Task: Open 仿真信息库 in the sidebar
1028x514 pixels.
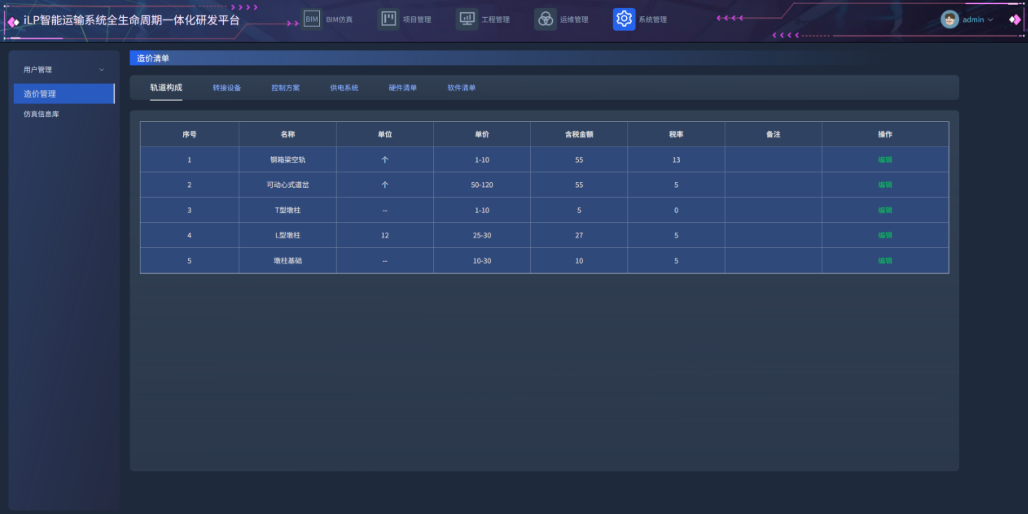Action: pos(41,114)
